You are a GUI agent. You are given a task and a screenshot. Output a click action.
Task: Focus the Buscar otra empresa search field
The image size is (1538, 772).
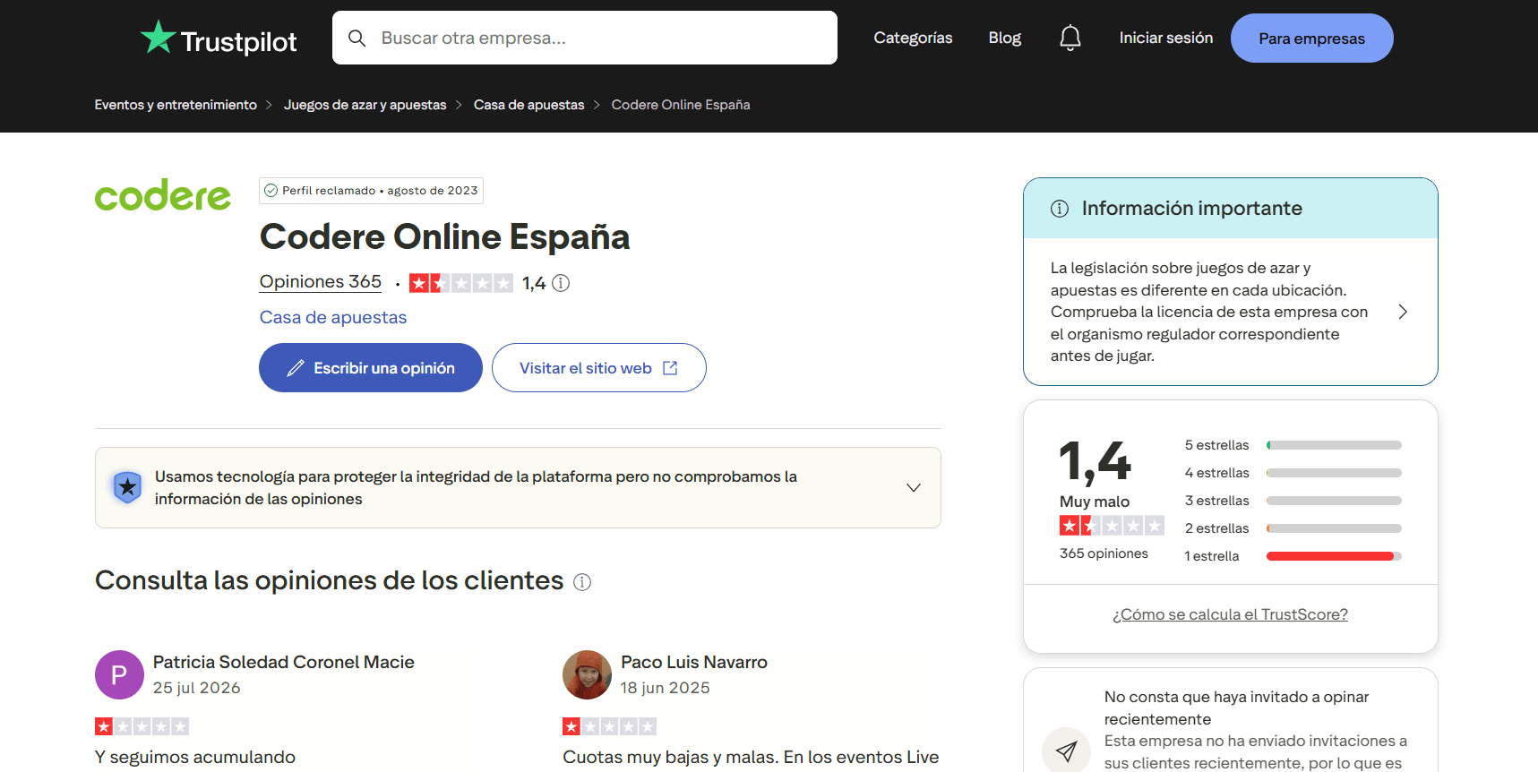coord(585,38)
